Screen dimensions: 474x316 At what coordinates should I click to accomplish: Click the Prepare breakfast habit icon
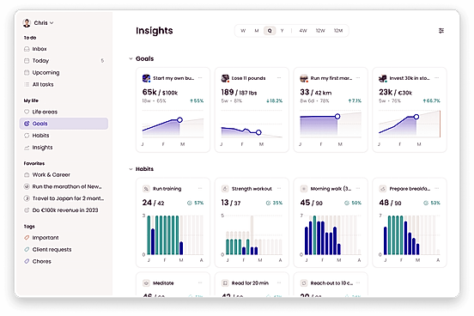tap(383, 189)
